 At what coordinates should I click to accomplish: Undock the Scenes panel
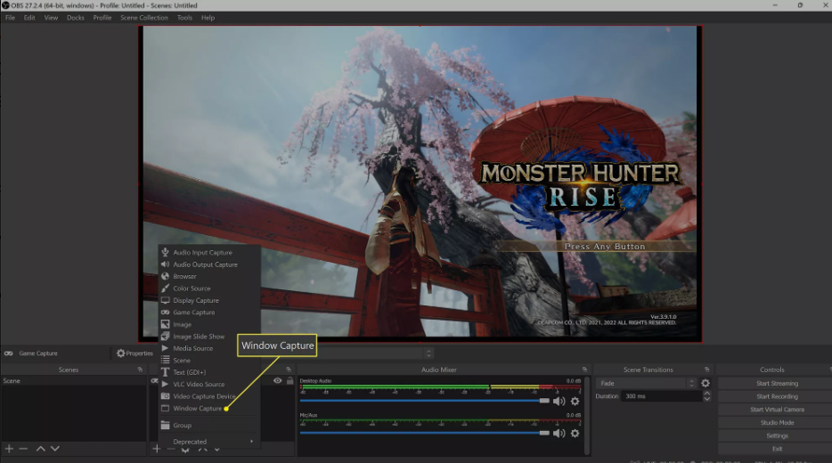click(x=140, y=370)
